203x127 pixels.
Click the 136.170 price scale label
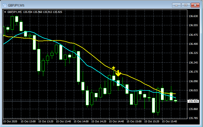pos(193,72)
